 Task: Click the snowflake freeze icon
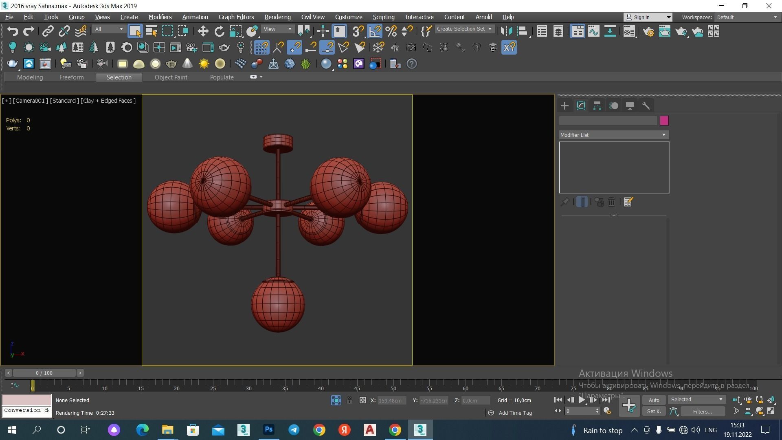[x=378, y=48]
